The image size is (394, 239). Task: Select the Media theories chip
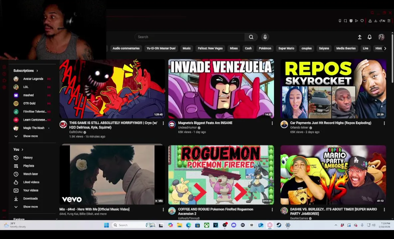tap(346, 48)
